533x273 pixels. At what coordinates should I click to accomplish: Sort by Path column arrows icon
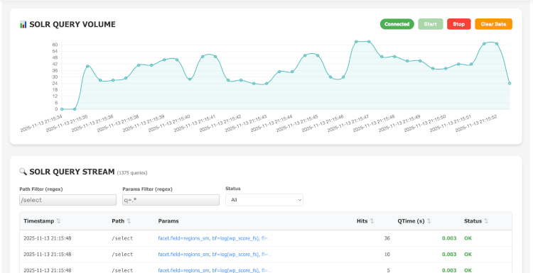[x=129, y=221]
